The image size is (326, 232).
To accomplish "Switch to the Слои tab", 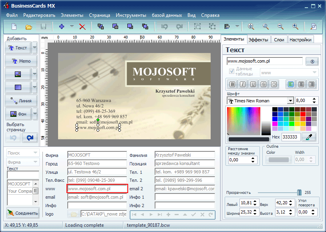I will (279, 40).
